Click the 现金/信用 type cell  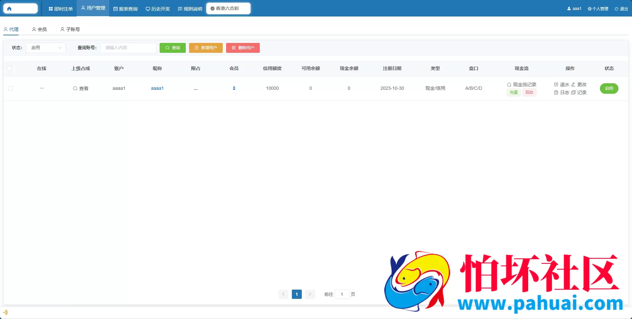(x=435, y=88)
